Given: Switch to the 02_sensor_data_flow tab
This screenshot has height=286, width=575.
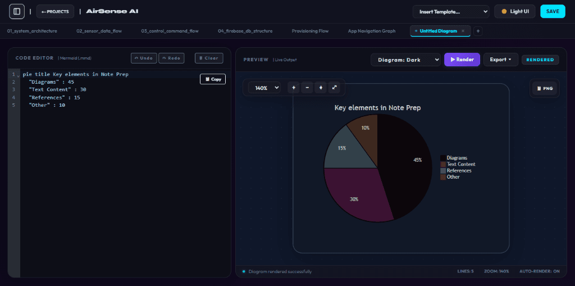Looking at the screenshot, I should coord(99,31).
